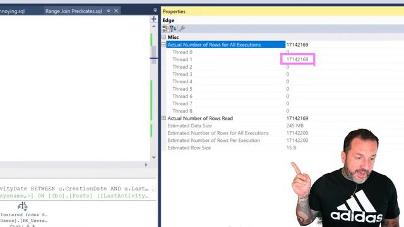Select the Estimated Data Size property

click(189, 125)
